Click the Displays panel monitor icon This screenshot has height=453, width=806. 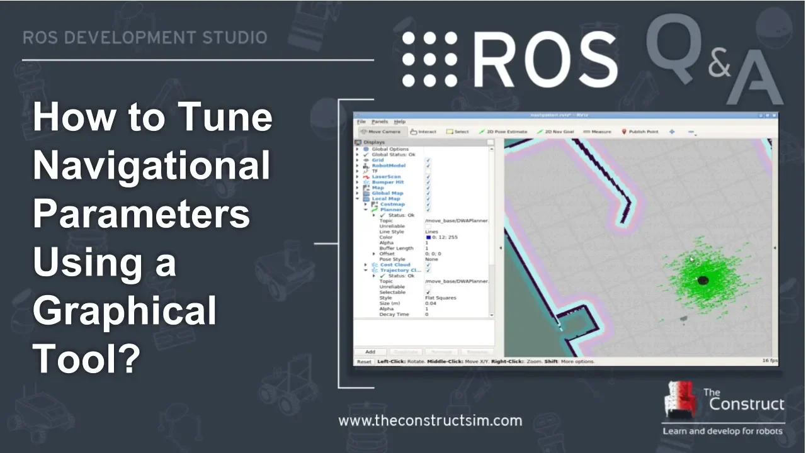click(x=358, y=142)
